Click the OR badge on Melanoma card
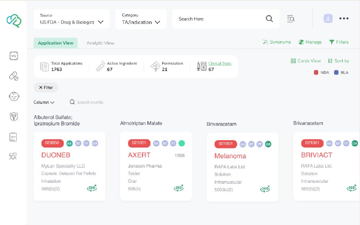Image resolution: width=360 pixels, height=225 pixels. pyautogui.click(x=268, y=144)
